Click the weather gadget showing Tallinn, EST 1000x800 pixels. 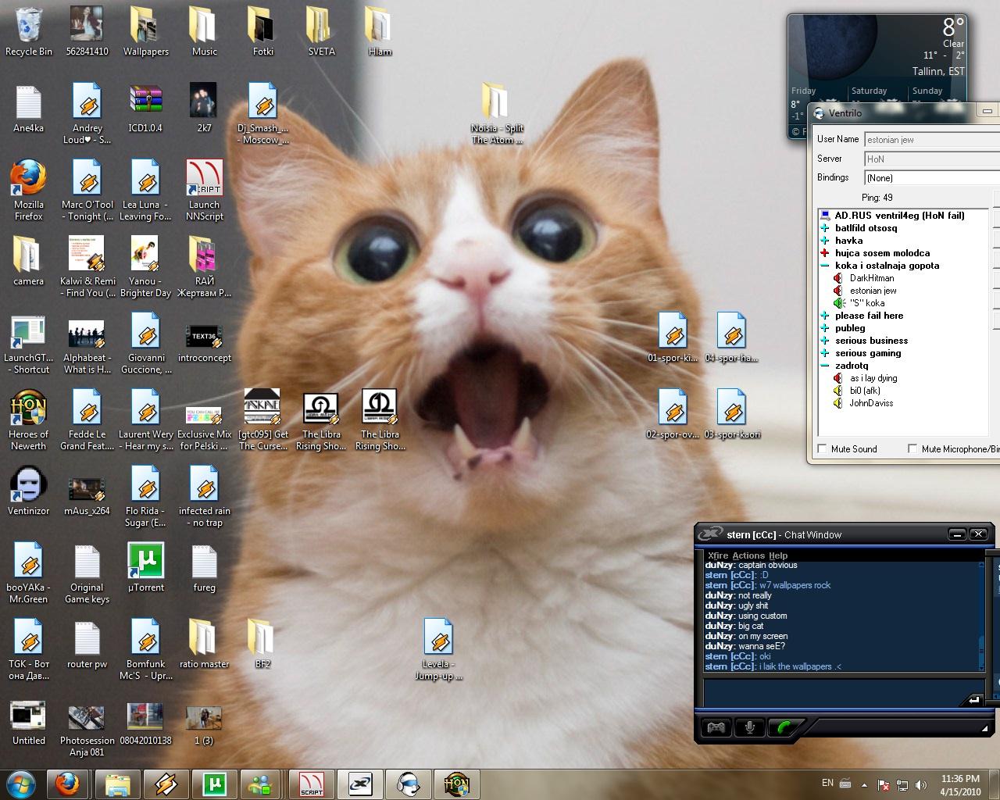(x=877, y=58)
